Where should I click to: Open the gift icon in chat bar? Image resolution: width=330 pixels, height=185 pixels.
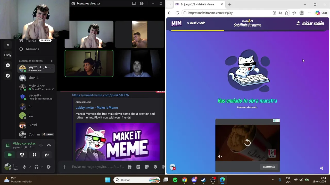130,167
